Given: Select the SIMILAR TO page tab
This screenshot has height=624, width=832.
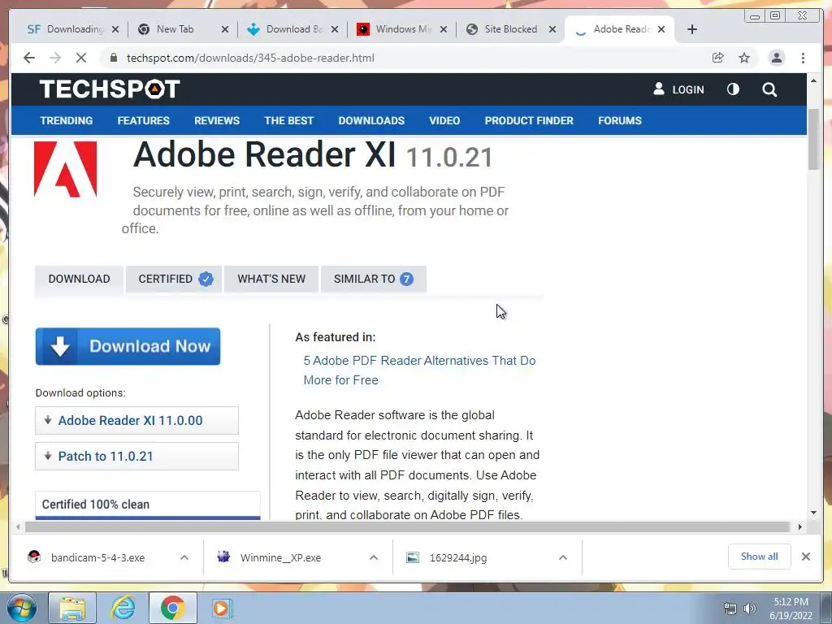Looking at the screenshot, I should [x=374, y=279].
